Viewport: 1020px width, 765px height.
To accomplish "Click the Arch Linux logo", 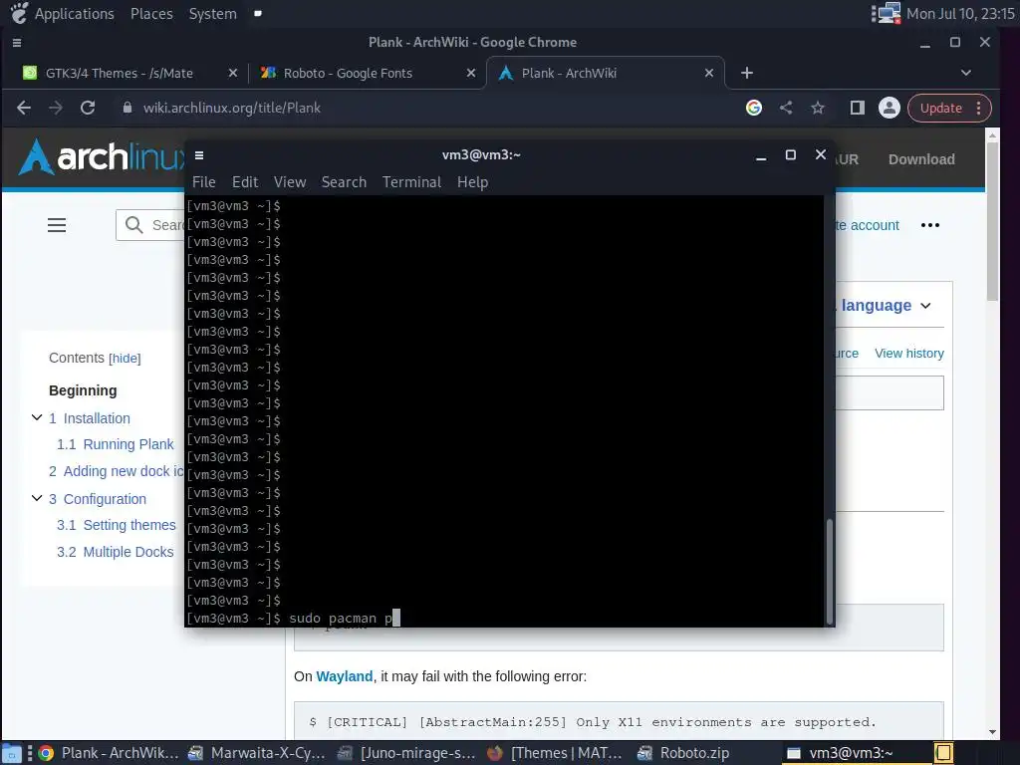I will point(101,156).
